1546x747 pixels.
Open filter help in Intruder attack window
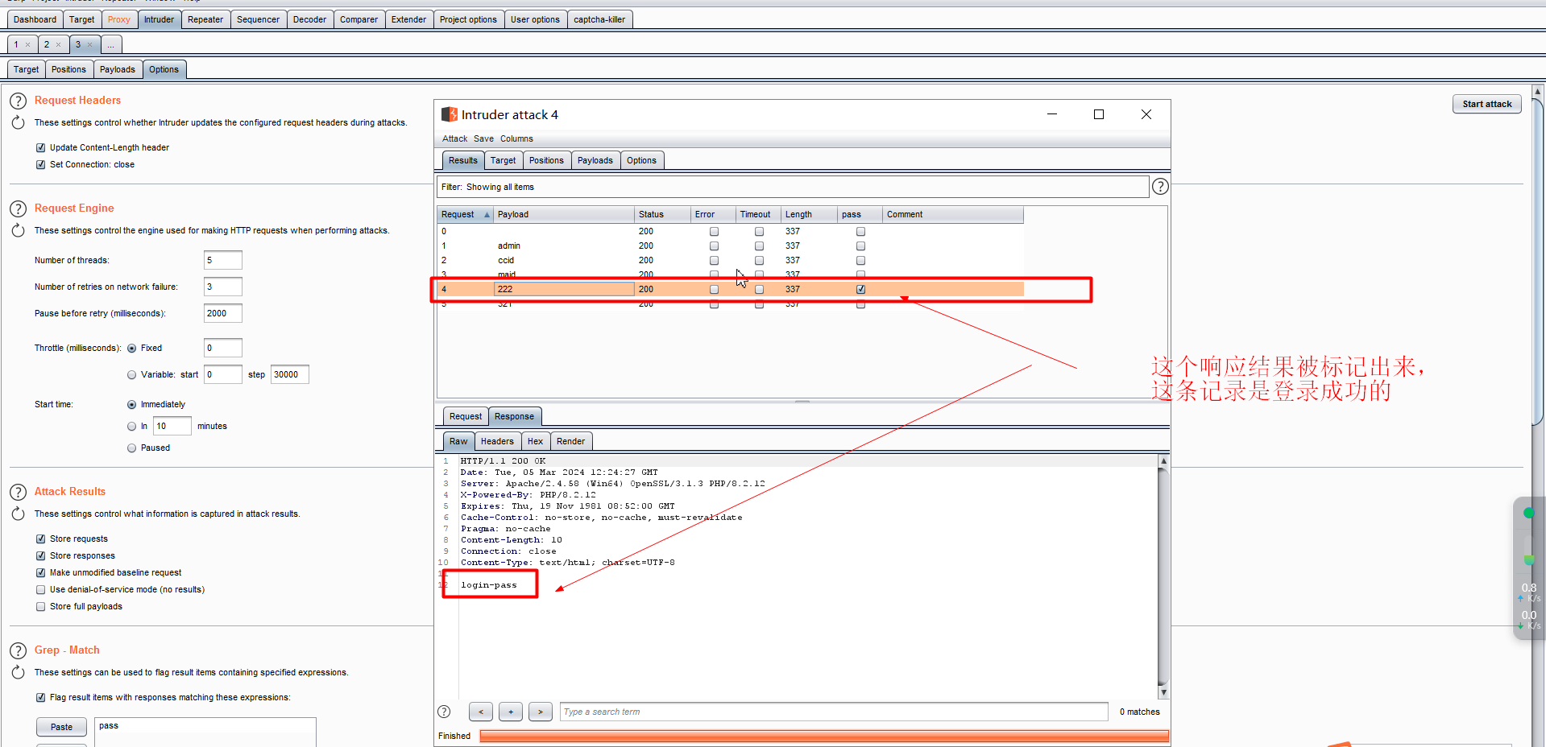click(x=1160, y=187)
